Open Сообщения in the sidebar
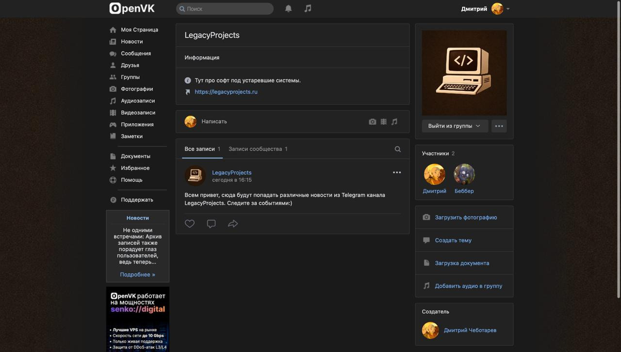The height and width of the screenshot is (352, 621). tap(136, 53)
